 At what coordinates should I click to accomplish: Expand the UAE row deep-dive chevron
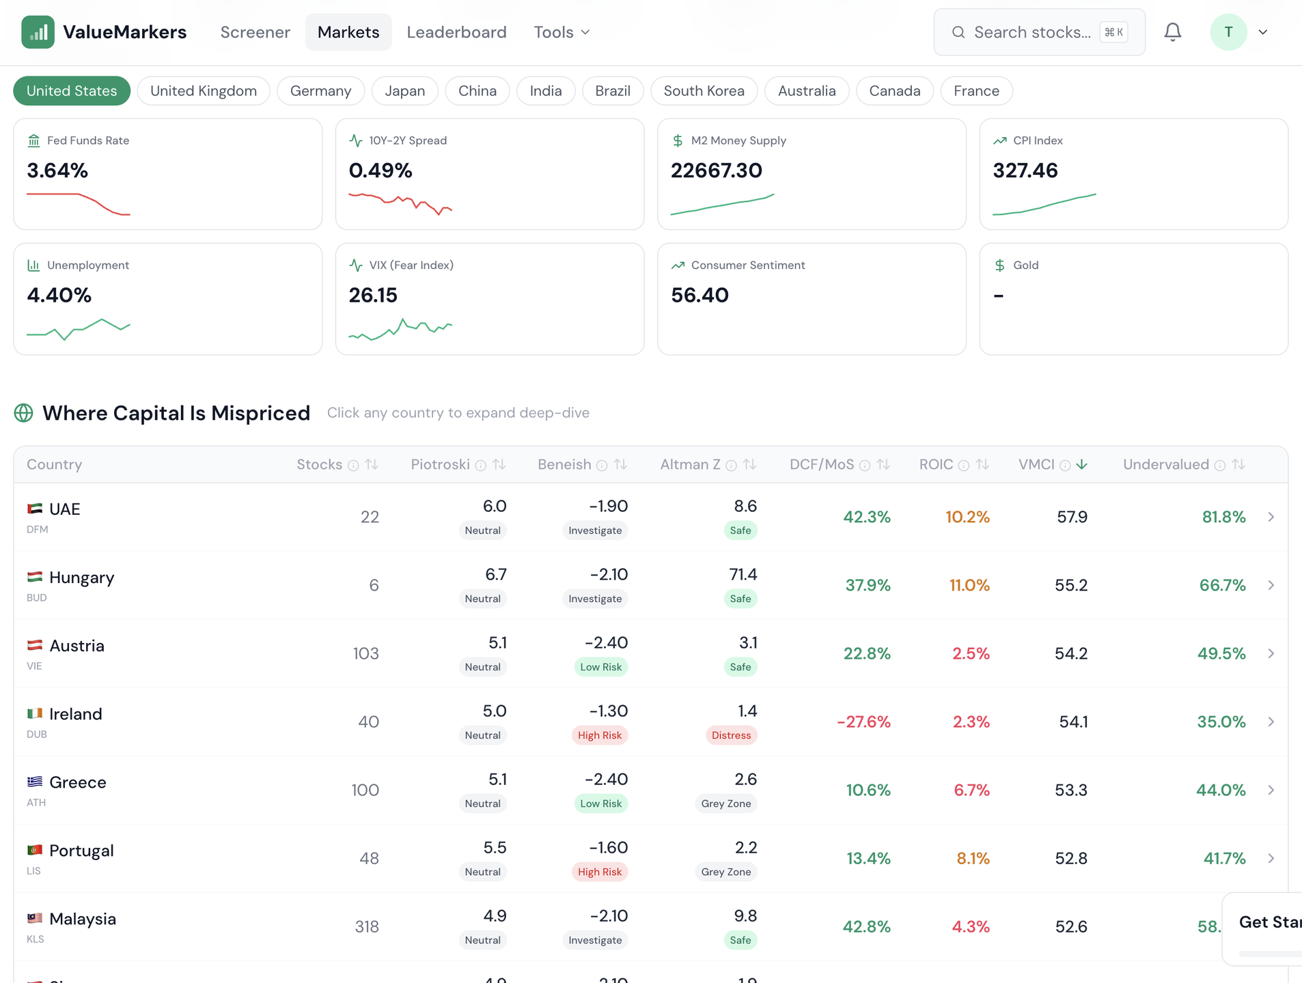1271,517
